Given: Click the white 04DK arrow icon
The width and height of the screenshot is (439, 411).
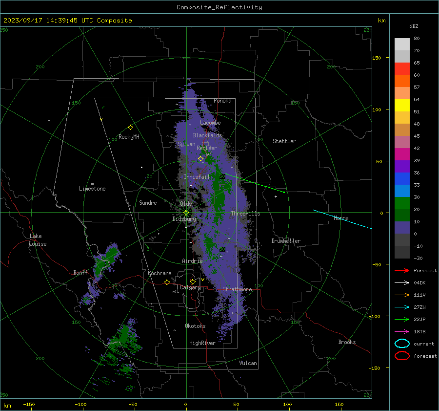Looking at the screenshot, I should click(402, 282).
